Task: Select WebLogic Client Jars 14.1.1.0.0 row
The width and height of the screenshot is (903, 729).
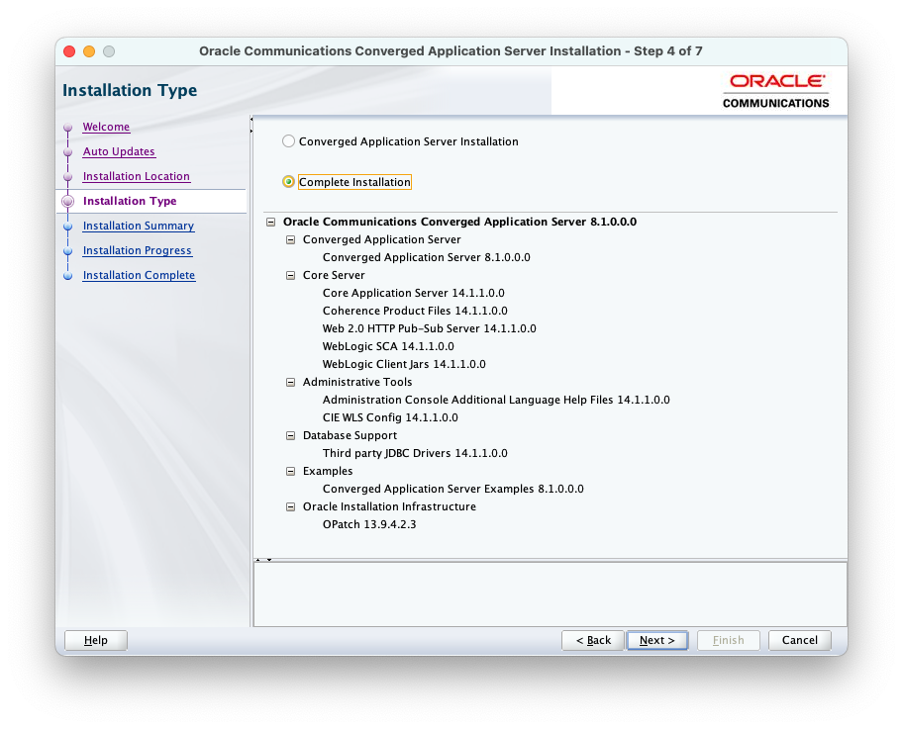Action: point(404,364)
